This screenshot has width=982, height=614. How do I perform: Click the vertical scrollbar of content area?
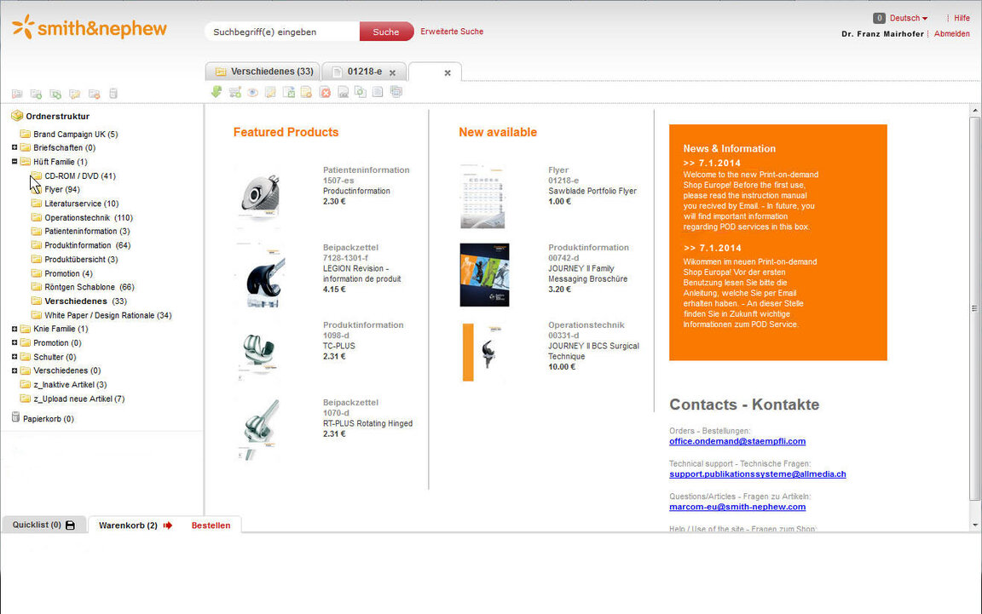point(975,307)
